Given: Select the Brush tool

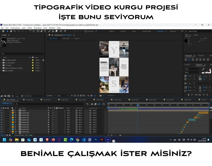Looking at the screenshot, I should click(x=50, y=31).
